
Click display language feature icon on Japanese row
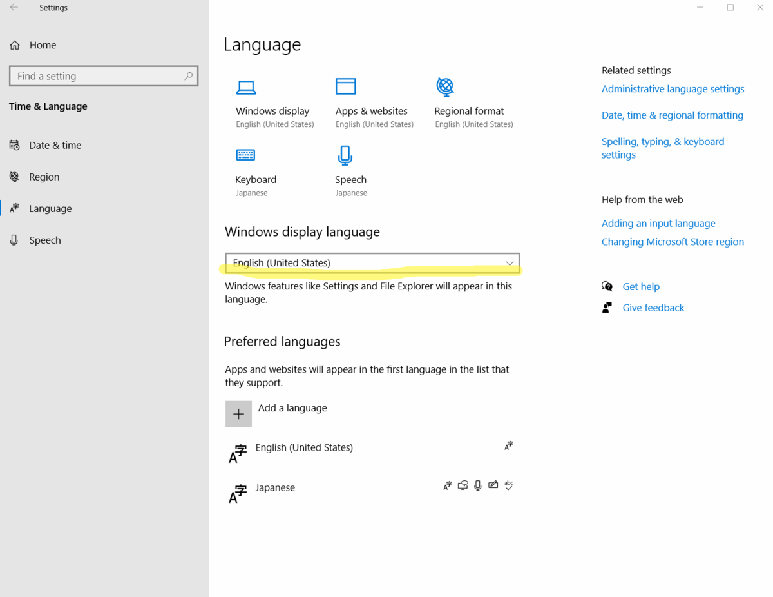click(x=448, y=486)
